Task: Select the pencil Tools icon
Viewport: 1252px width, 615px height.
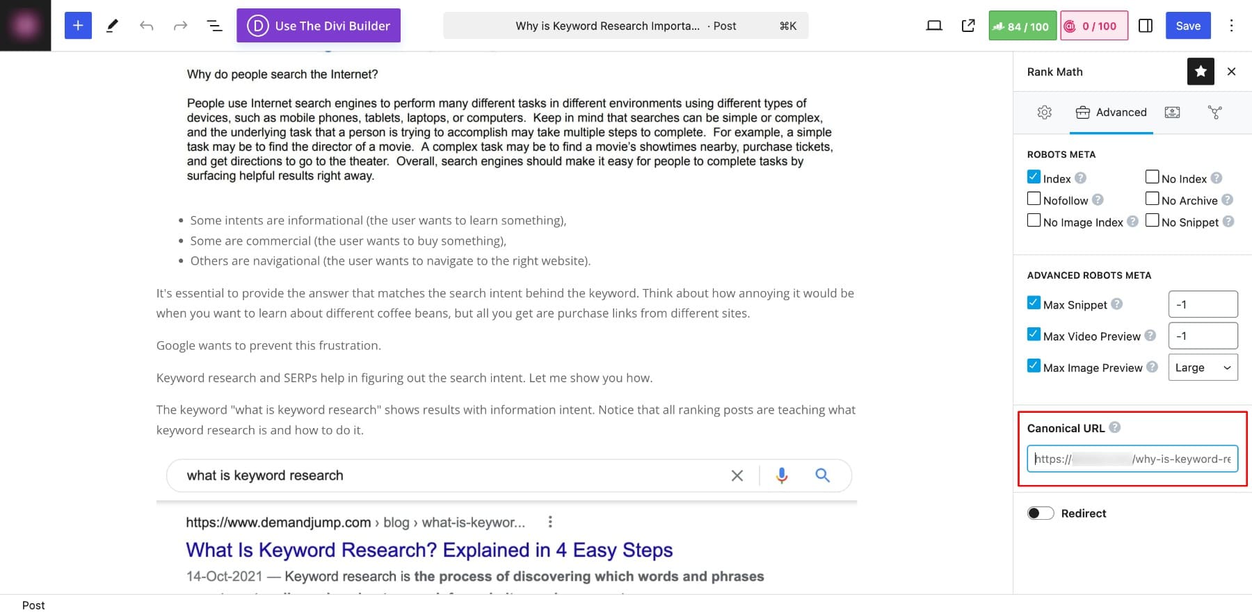Action: click(x=112, y=26)
